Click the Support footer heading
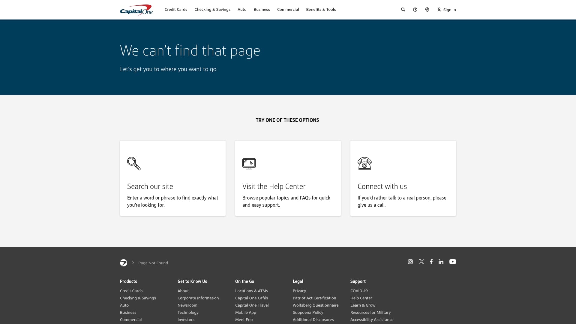 click(x=358, y=281)
